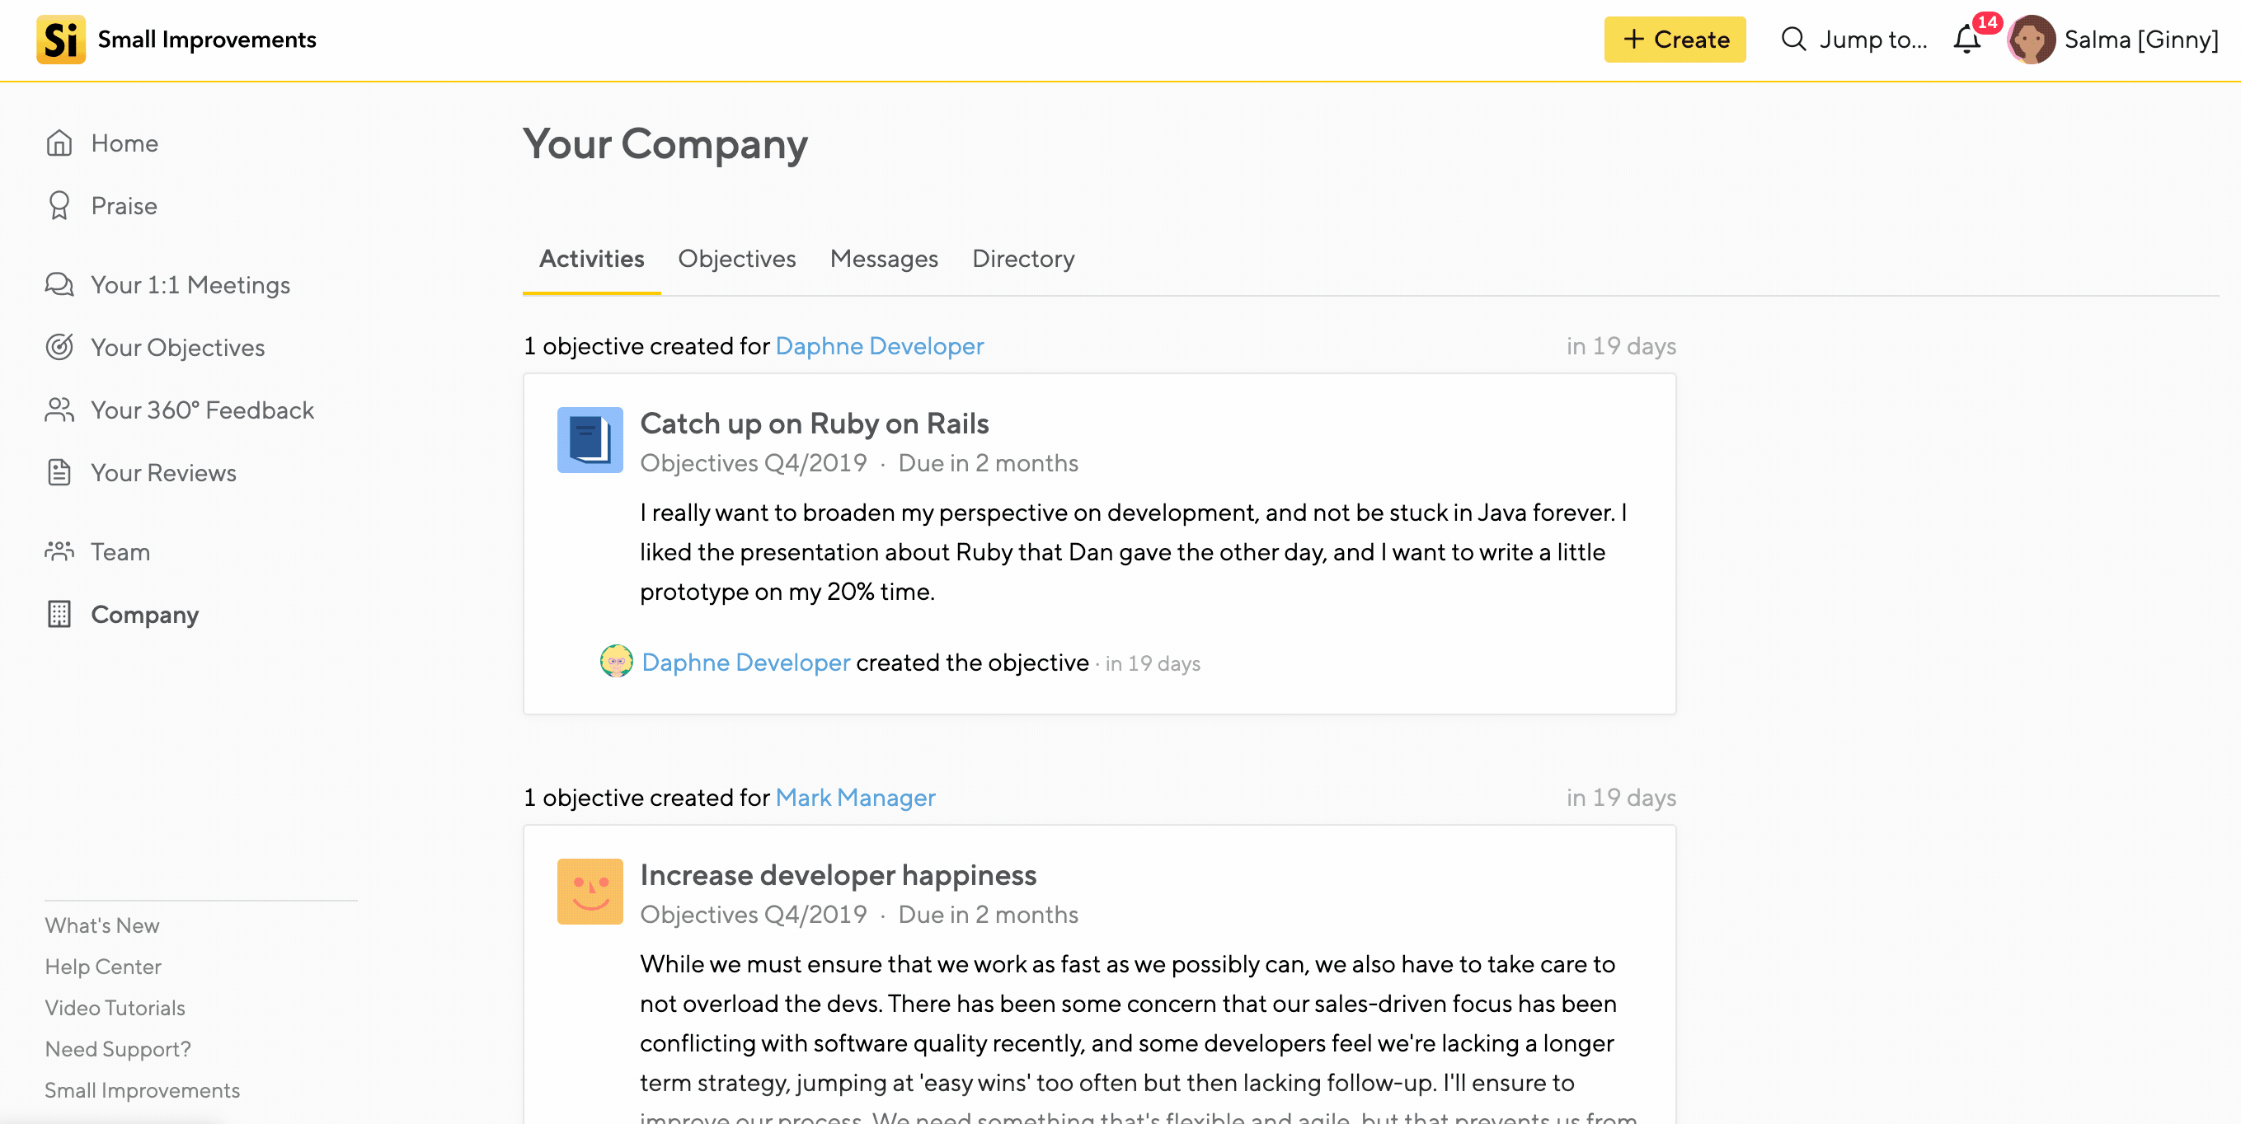Click the 1:1 Meetings chat bubble icon
Viewport: 2241px width, 1124px height.
59,285
